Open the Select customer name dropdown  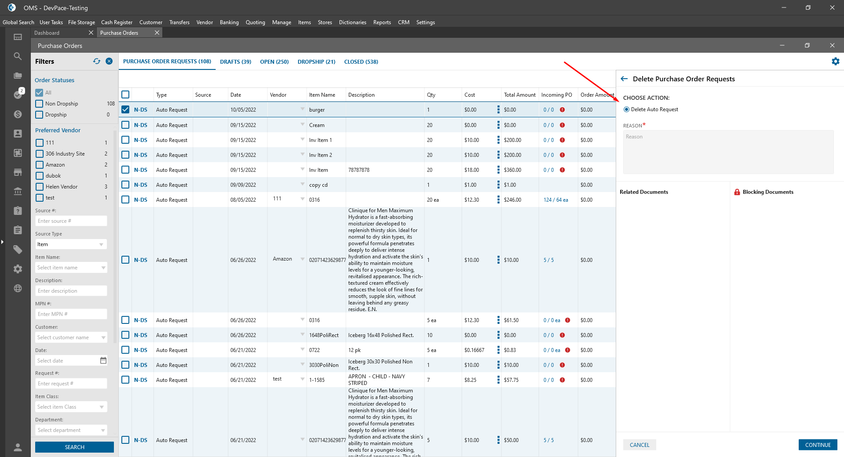coord(71,337)
